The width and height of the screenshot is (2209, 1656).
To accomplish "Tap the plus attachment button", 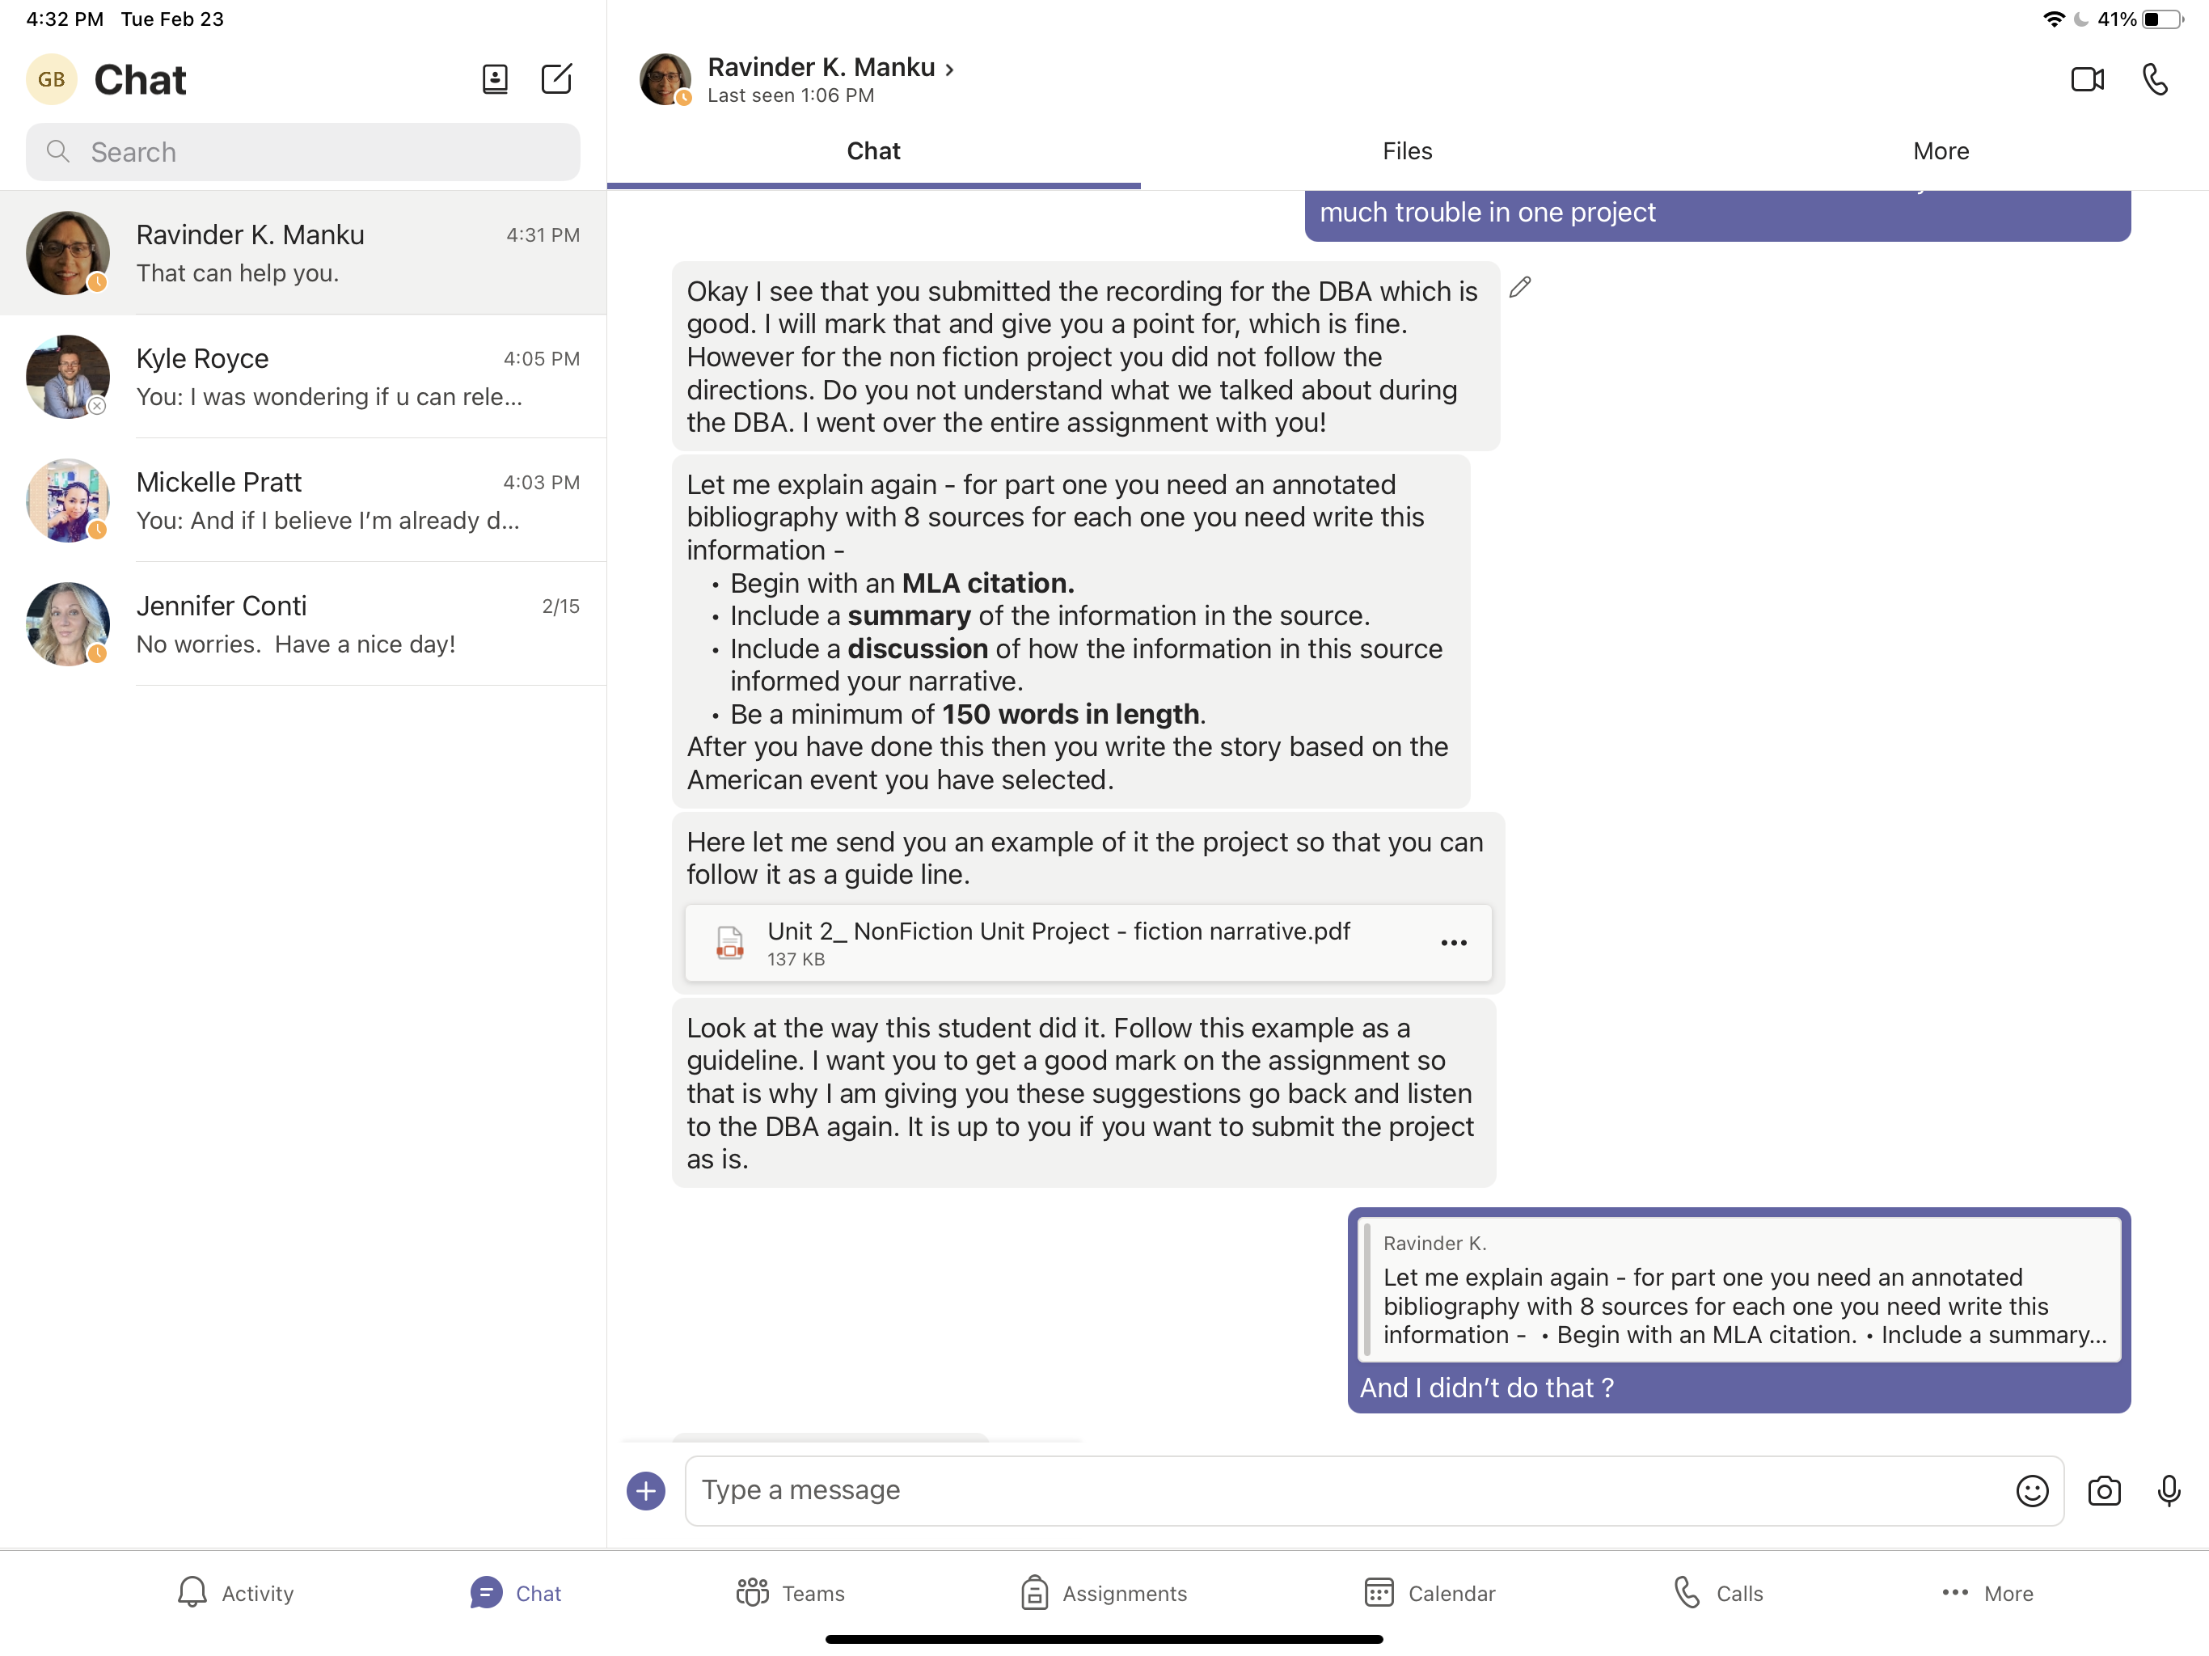I will (x=645, y=1490).
